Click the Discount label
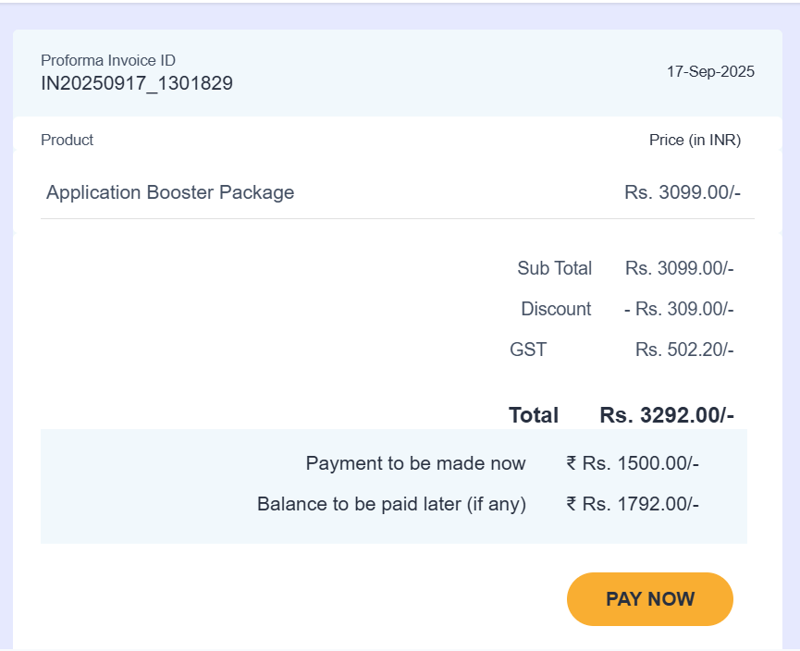The image size is (800, 651). 556,309
